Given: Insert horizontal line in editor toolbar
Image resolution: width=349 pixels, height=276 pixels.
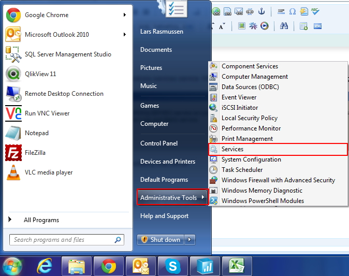Looking at the screenshot, I should (281, 11).
